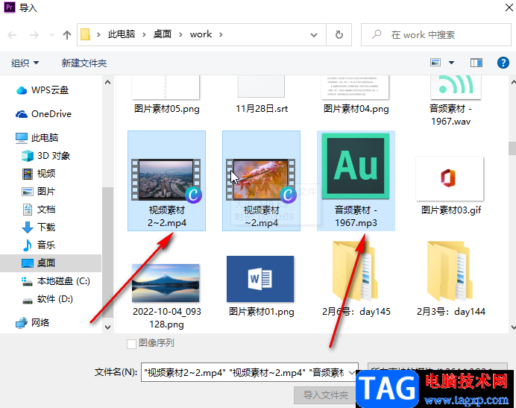The width and height of the screenshot is (516, 408).
Task: Click 桌面 in address breadcrumb
Action: [163, 34]
